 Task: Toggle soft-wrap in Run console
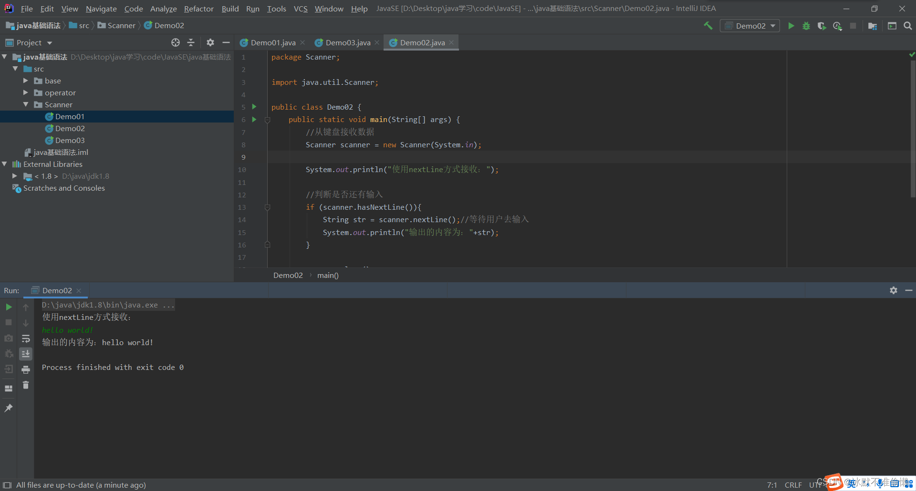coord(26,338)
